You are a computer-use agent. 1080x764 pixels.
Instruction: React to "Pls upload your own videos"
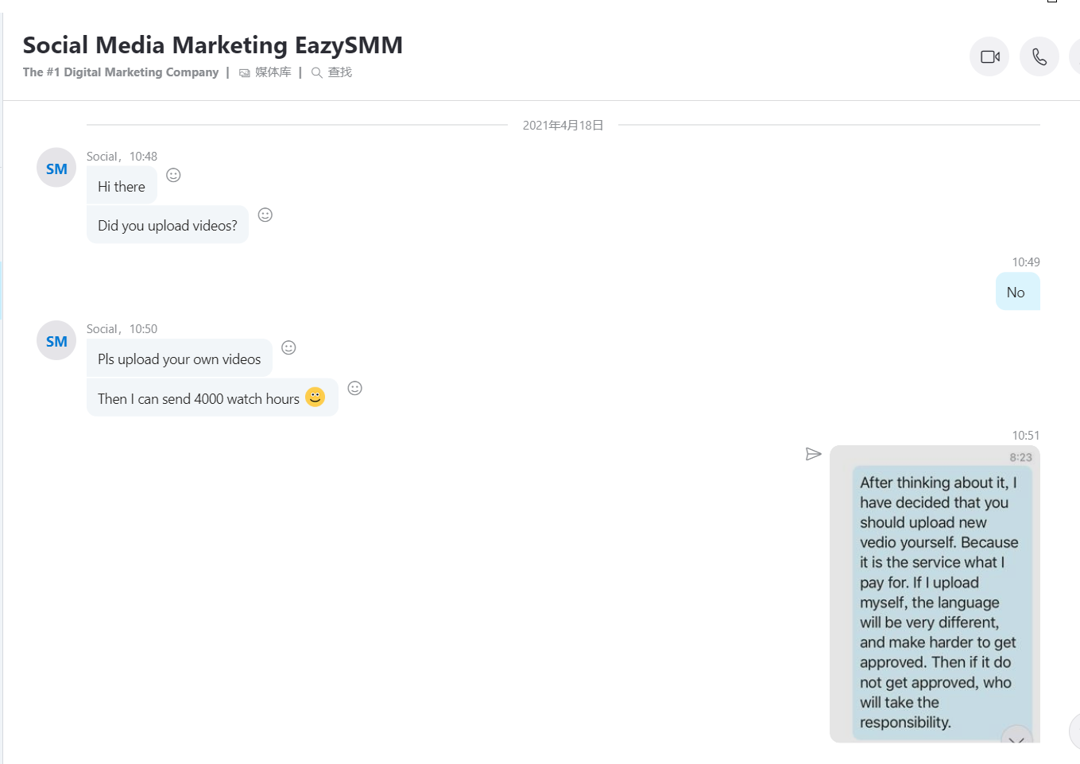point(288,347)
